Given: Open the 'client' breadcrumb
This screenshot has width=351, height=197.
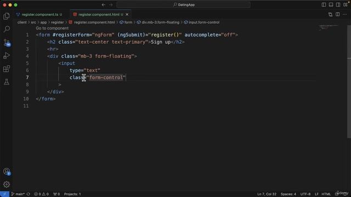Looking at the screenshot, I should pos(22,22).
